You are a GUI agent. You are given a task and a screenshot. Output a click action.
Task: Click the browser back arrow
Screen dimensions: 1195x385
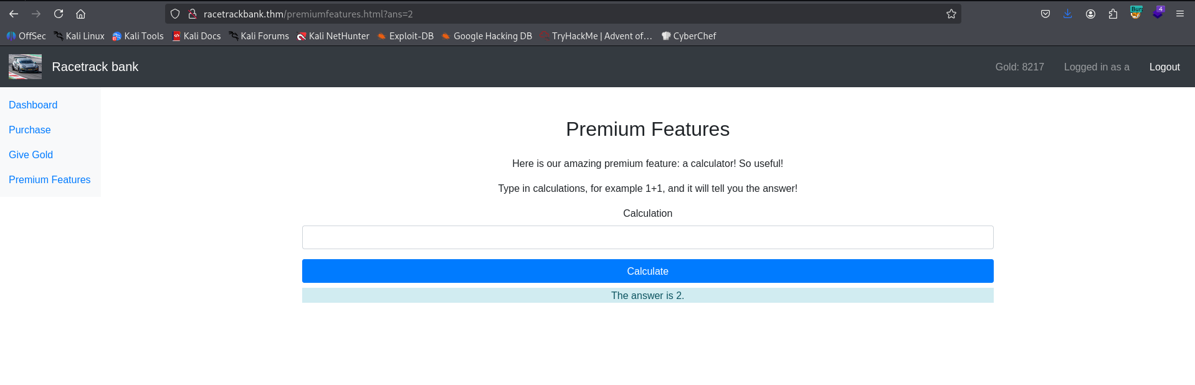click(x=14, y=14)
